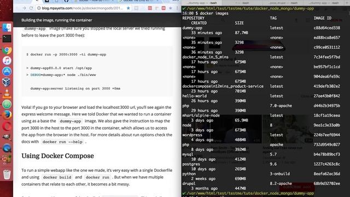Open Chrome's three-dot menu

click(177, 8)
